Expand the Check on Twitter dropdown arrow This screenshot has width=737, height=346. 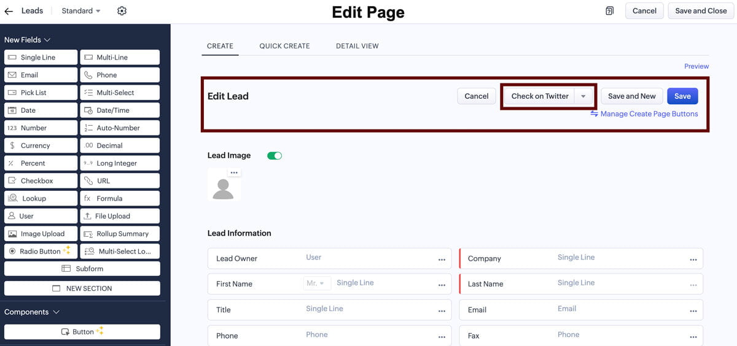pyautogui.click(x=583, y=96)
